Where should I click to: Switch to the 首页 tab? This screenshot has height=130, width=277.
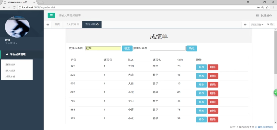point(57,24)
